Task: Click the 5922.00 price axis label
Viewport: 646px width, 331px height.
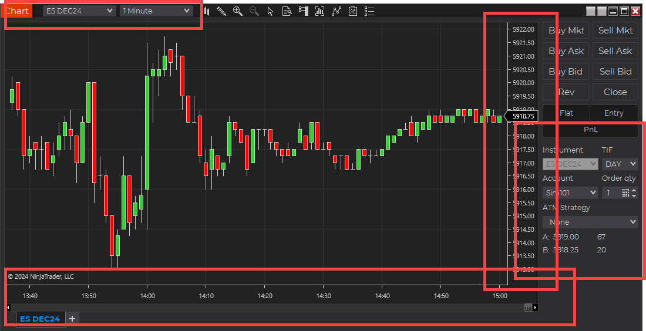Action: 523,29
